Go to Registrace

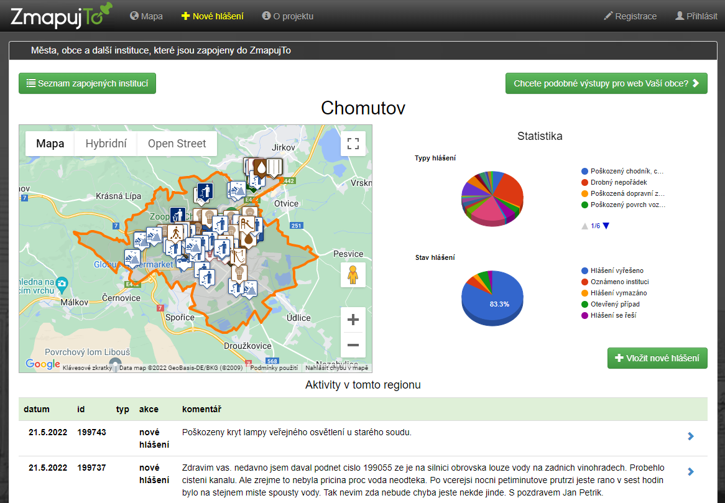(630, 16)
